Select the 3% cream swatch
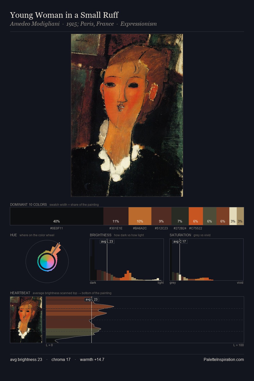This screenshot has width=254, height=381. [233, 216]
